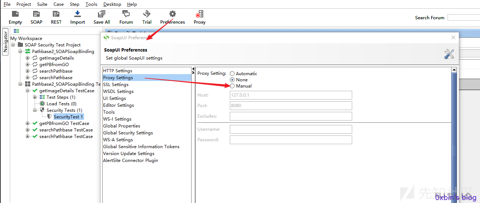The height and width of the screenshot is (203, 480).
Task: Click the Import project icon
Action: 77,14
